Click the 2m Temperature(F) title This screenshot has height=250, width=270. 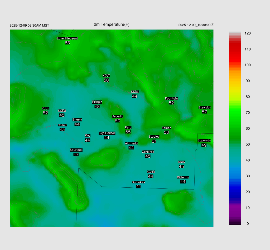coord(112,24)
